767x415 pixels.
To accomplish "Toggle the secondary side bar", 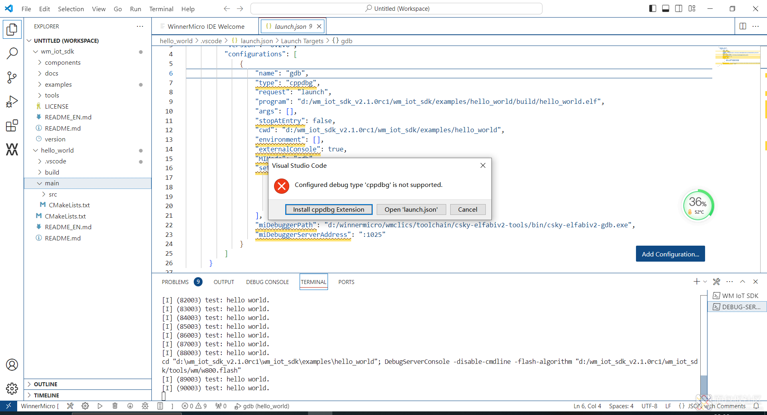I will coord(679,8).
